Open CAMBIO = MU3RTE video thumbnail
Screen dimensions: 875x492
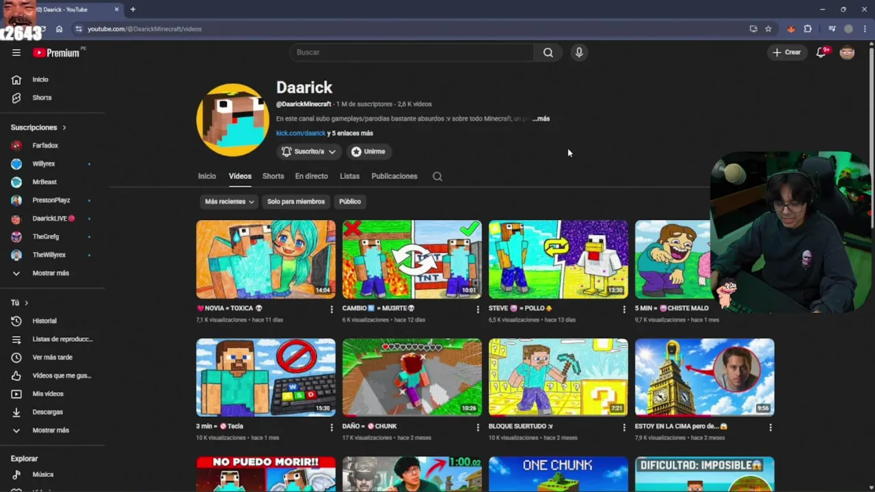tap(412, 260)
